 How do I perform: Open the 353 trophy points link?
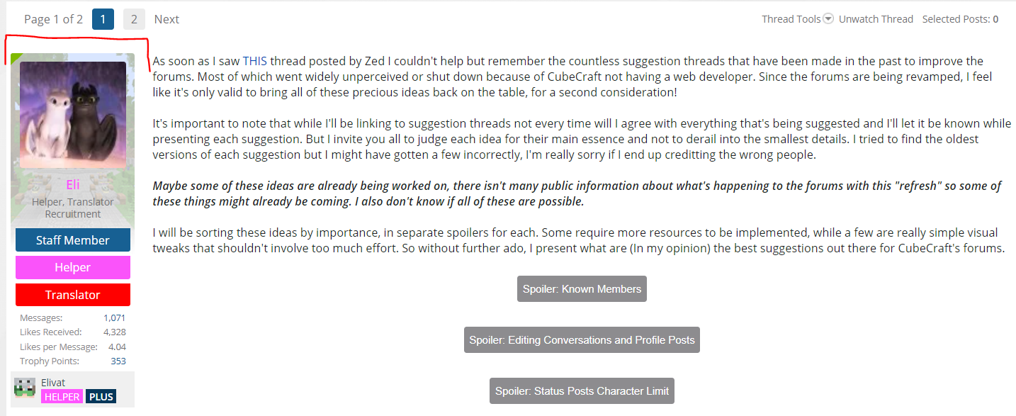(118, 361)
